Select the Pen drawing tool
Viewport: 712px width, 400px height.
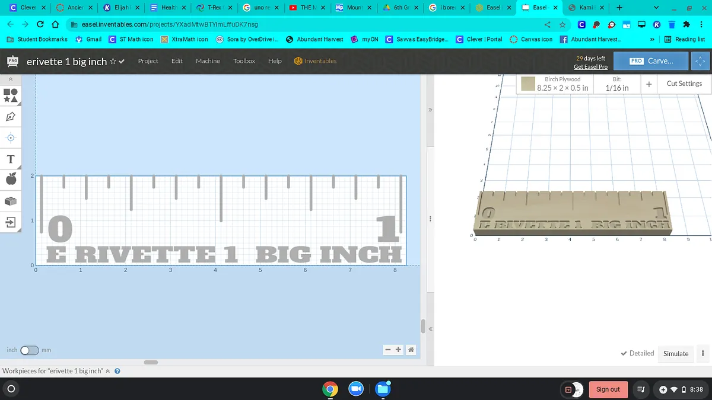[x=10, y=116]
